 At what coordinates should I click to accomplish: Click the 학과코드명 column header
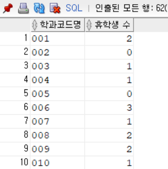point(58,25)
